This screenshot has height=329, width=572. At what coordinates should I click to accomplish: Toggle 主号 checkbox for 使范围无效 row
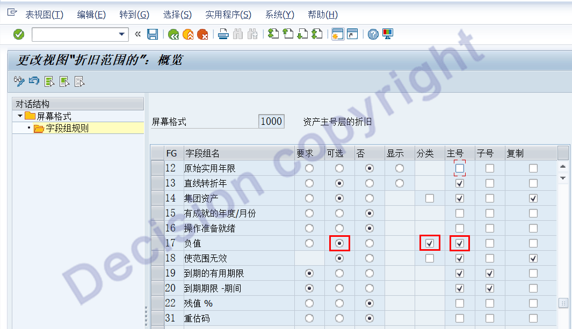pos(460,258)
